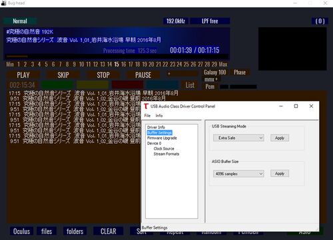Click the + button beside PAUSE
The image size is (333, 240).
pos(182,74)
